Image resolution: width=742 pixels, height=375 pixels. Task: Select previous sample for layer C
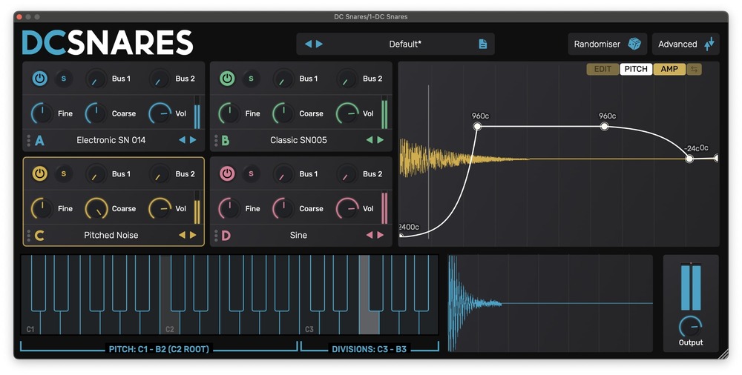pyautogui.click(x=182, y=235)
